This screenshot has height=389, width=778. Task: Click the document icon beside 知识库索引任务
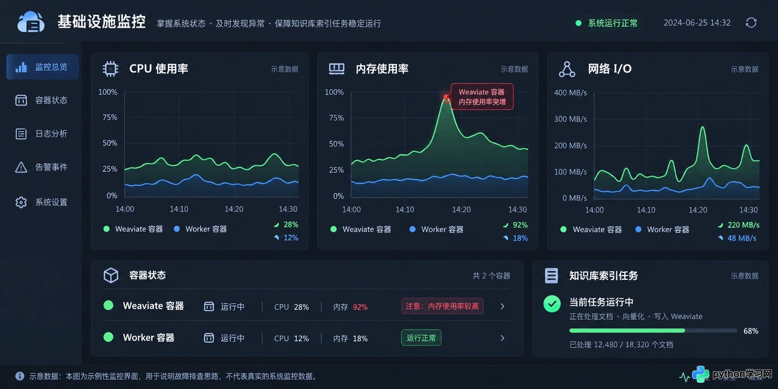pos(551,276)
